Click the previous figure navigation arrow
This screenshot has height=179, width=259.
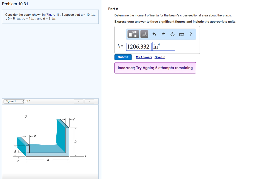tap(78, 101)
